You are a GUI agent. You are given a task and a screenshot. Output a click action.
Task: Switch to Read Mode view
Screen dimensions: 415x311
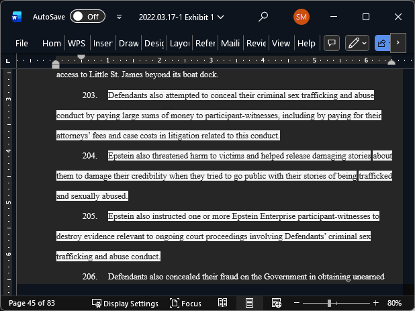point(223,303)
